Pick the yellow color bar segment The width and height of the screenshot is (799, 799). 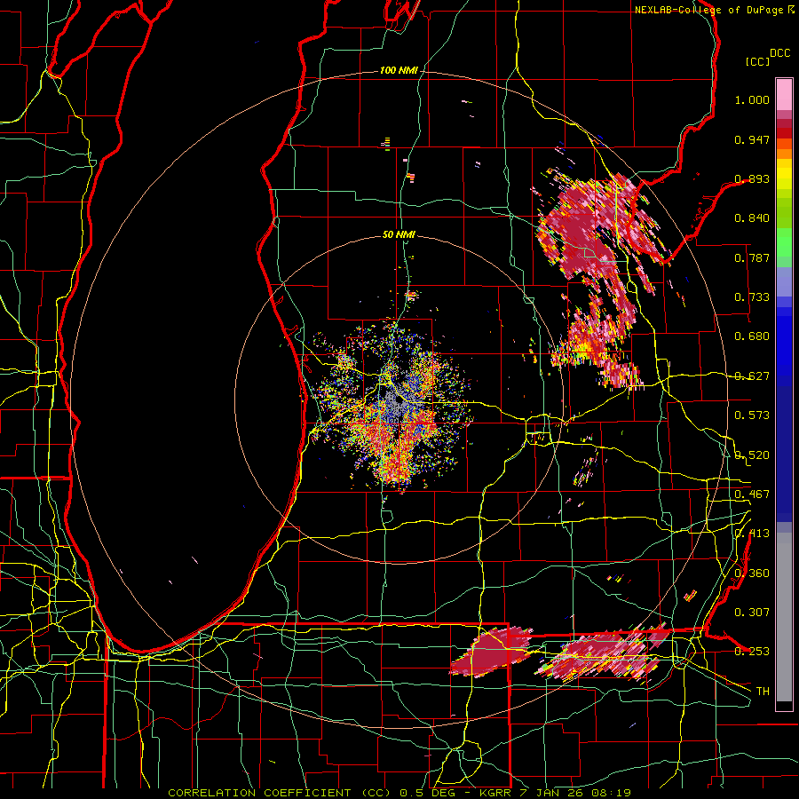point(784,175)
